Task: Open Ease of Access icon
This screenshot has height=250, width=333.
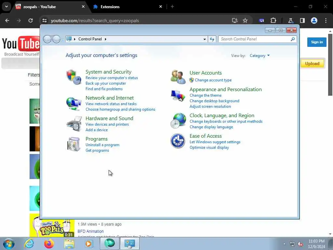Action: click(x=178, y=141)
